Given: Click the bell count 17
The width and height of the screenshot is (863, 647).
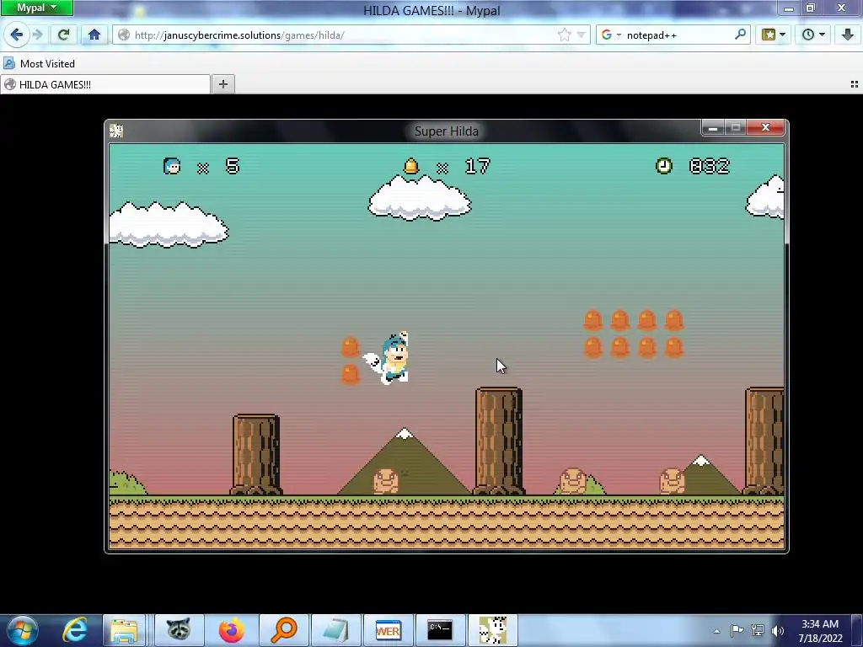Looking at the screenshot, I should [x=477, y=166].
